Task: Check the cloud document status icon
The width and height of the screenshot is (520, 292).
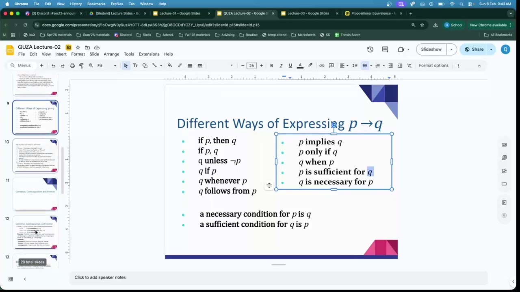Action: coord(97,47)
